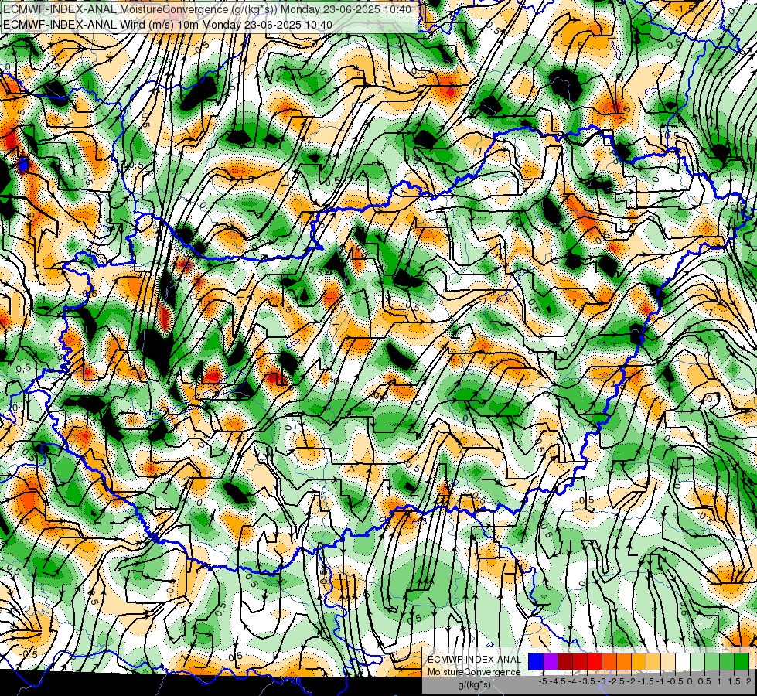Click the ECMWF-INDEX-ANAL label in the legend
Viewport: 757px width, 696px height.
tap(475, 660)
